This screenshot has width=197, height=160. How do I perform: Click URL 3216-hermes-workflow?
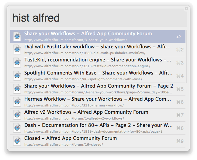click(x=74, y=105)
